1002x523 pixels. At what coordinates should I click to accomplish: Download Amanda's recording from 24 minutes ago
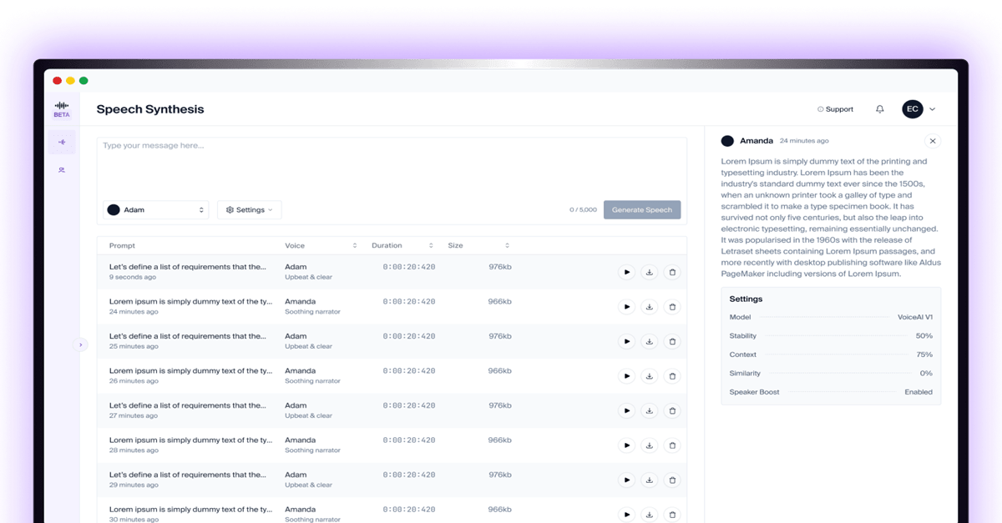click(x=650, y=306)
